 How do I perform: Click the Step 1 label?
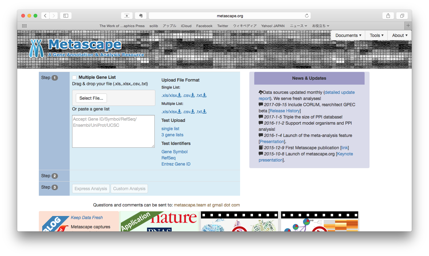tap(49, 78)
